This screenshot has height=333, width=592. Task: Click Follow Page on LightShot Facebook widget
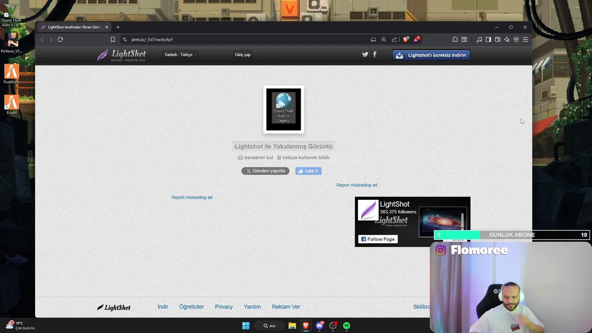click(378, 239)
